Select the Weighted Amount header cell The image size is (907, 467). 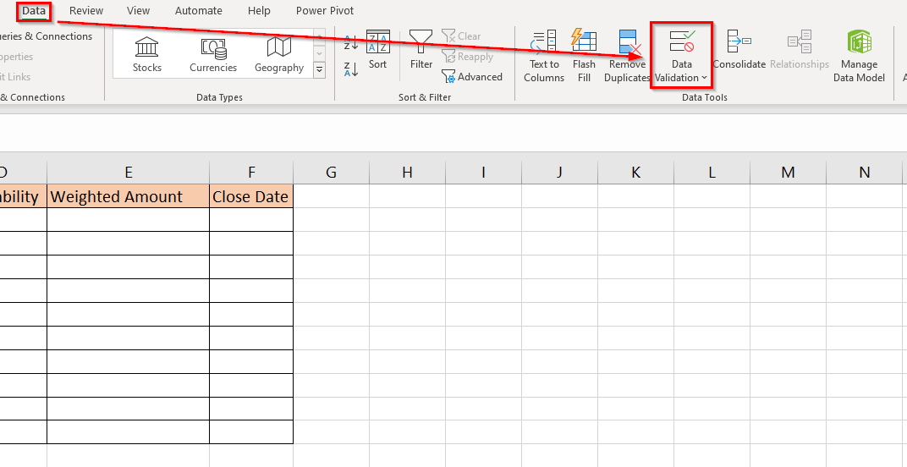[129, 196]
